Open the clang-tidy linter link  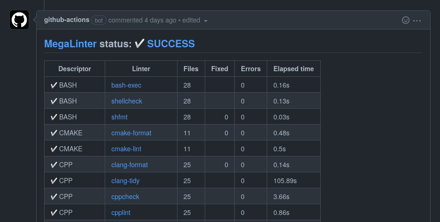coord(125,181)
